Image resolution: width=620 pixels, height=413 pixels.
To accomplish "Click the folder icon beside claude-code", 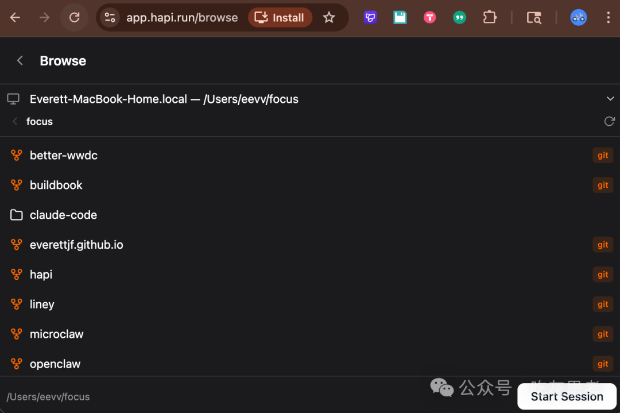I will 16,215.
